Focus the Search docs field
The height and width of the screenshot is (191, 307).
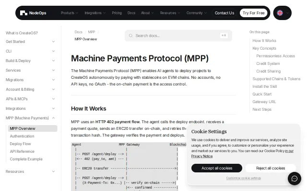178,36
